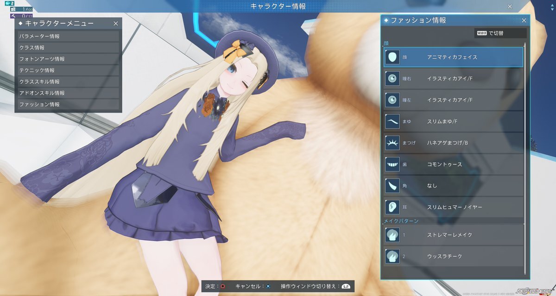Open アドオンスキル情報 menu entry

[69, 93]
